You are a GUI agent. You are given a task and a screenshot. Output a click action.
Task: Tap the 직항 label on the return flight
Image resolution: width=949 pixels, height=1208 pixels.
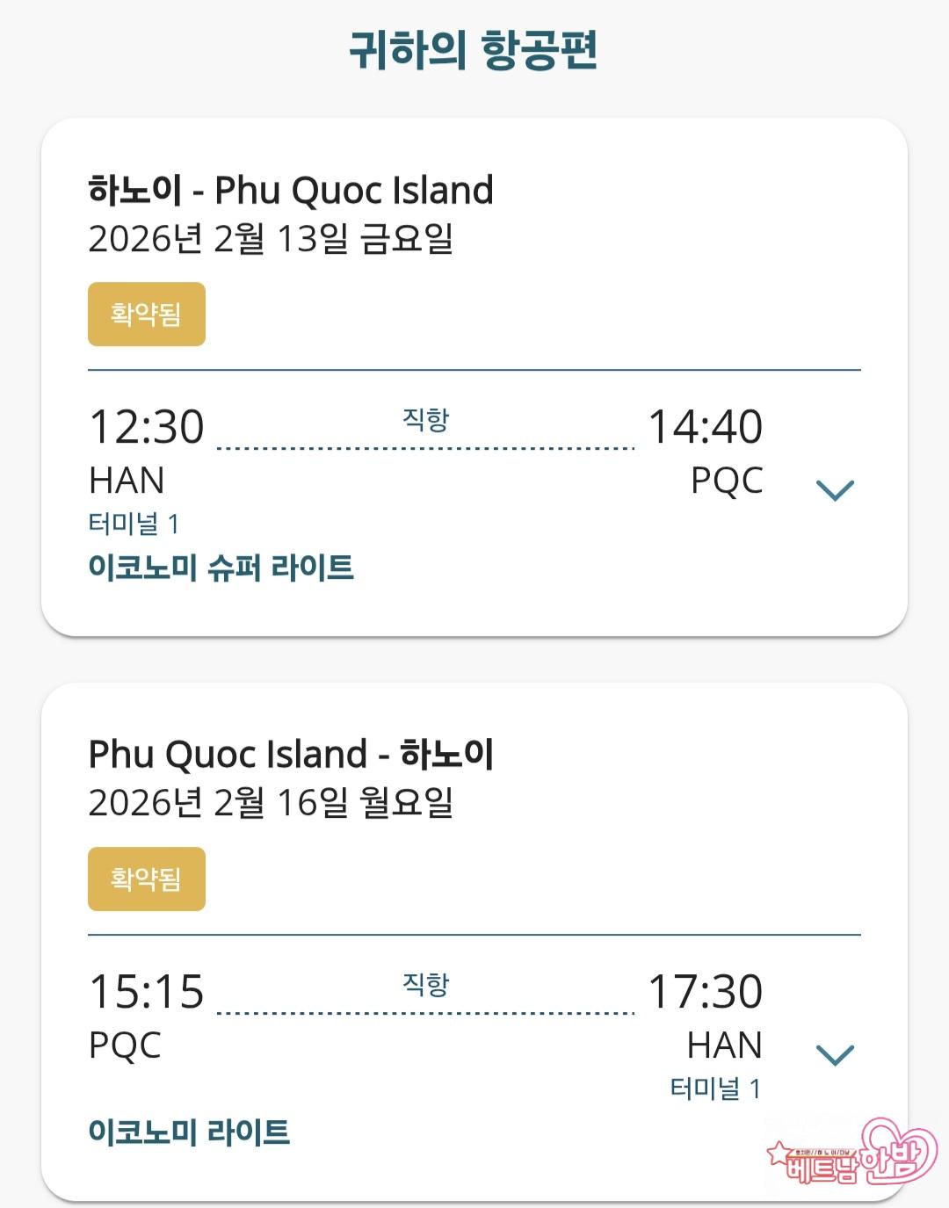tap(425, 985)
